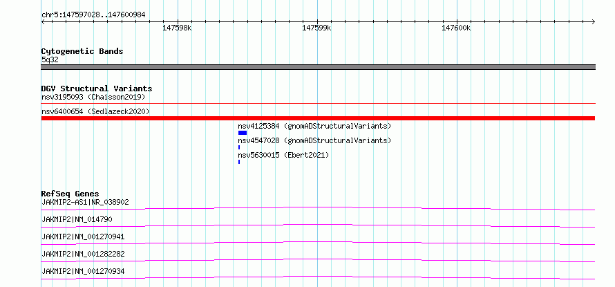Open the JAKMIP2|NM_001282282 gene label

[83, 254]
